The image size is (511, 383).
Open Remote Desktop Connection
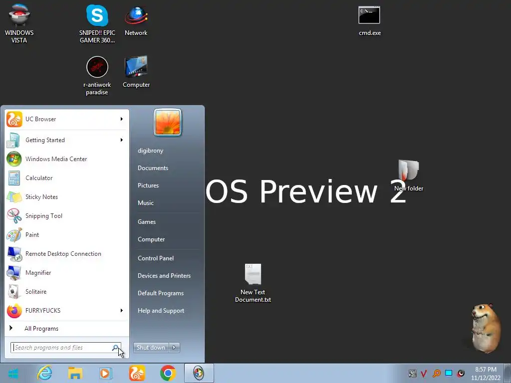tap(66, 254)
